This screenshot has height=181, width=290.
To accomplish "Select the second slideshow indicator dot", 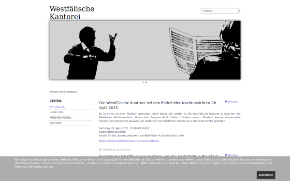I will point(146,83).
